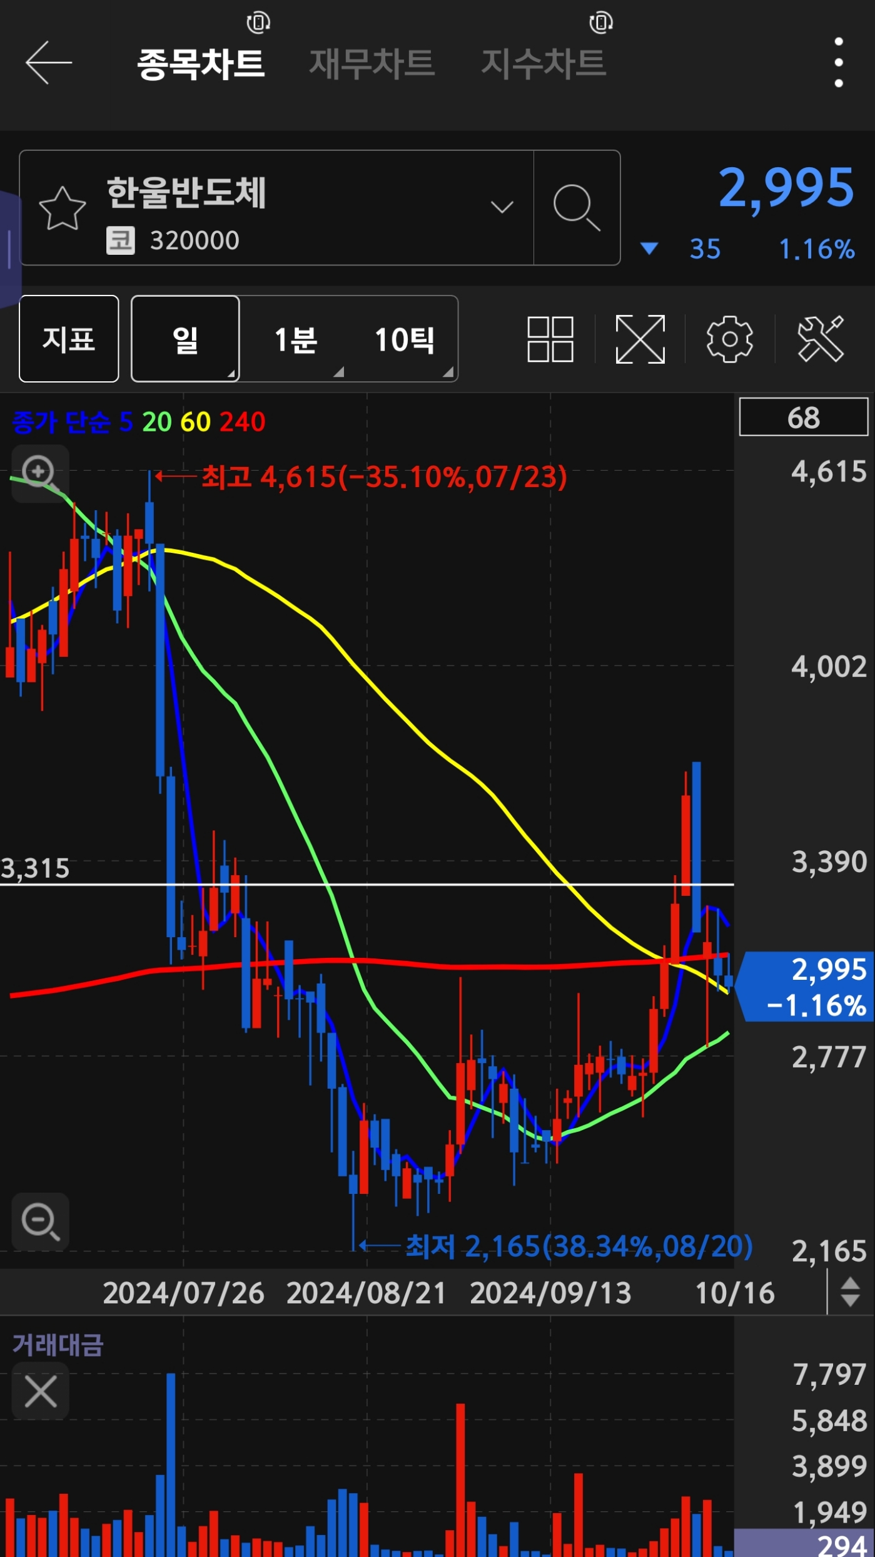Viewport: 875px width, 1557px height.
Task: Tap the stock code 320000
Action: click(195, 240)
